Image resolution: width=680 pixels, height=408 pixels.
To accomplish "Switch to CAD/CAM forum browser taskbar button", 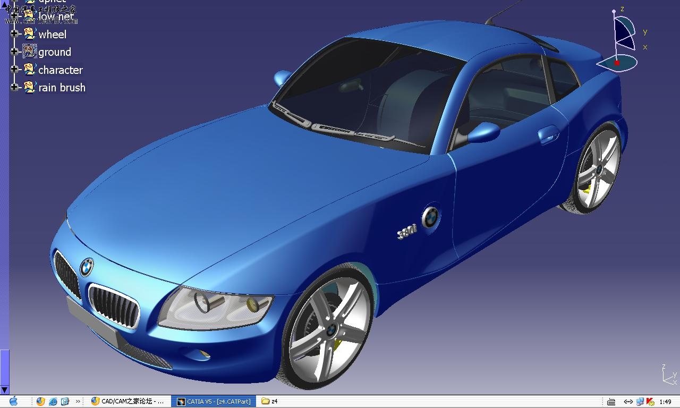I will click(129, 402).
